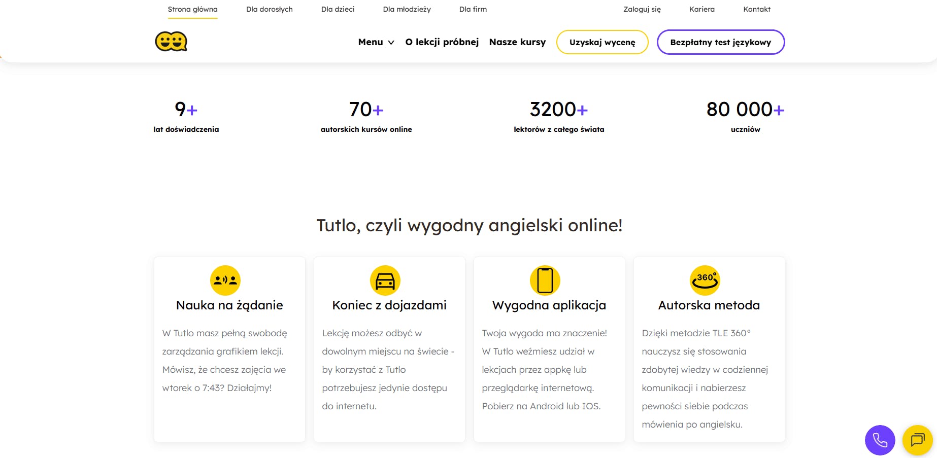Expand the Menu dropdown
Image resolution: width=937 pixels, height=458 pixels.
point(376,42)
